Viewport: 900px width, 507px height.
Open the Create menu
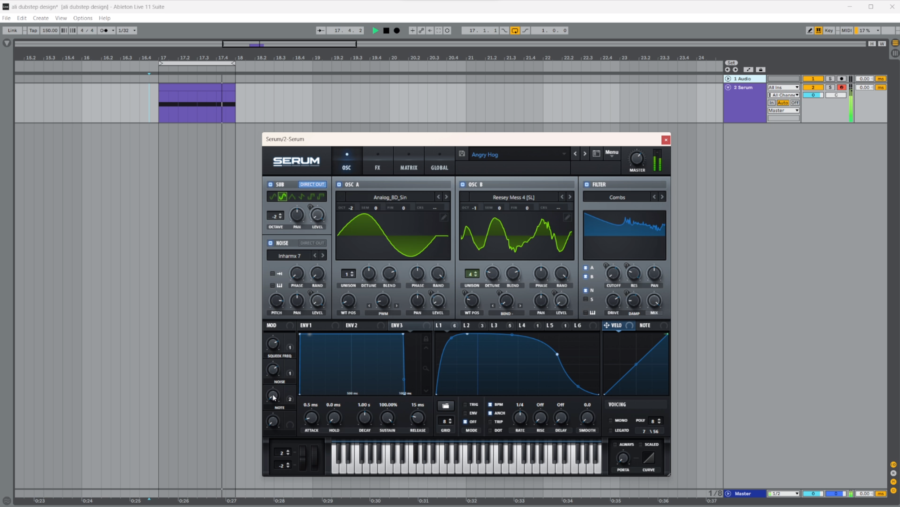coord(41,18)
